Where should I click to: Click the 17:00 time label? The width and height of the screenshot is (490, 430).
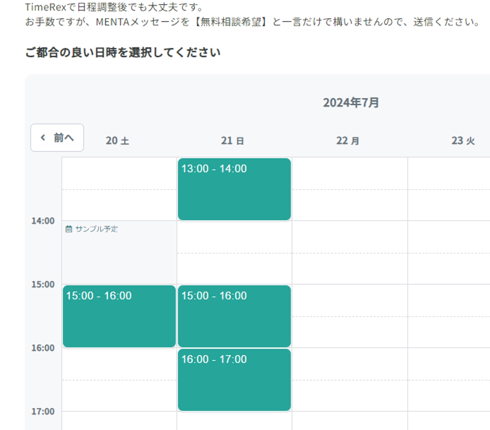[43, 411]
